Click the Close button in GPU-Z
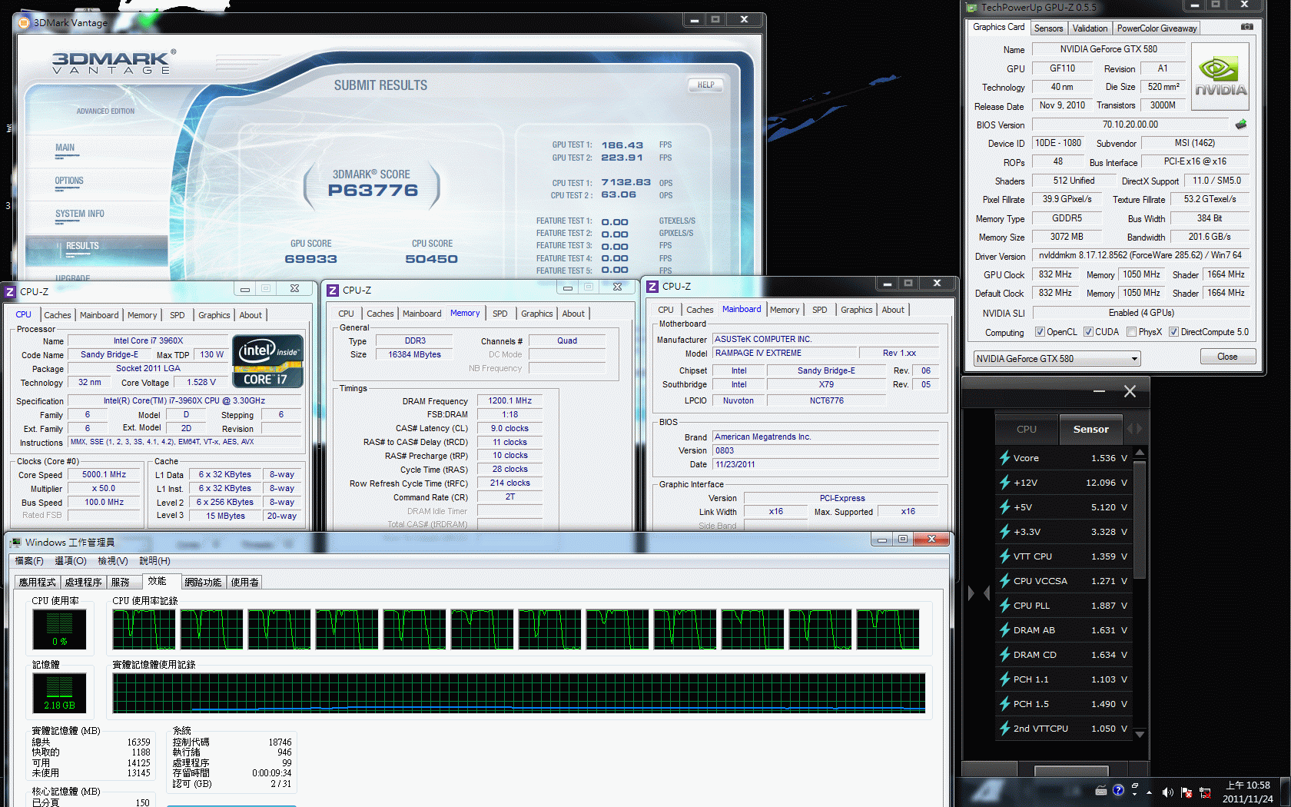Image resolution: width=1291 pixels, height=807 pixels. (x=1227, y=357)
